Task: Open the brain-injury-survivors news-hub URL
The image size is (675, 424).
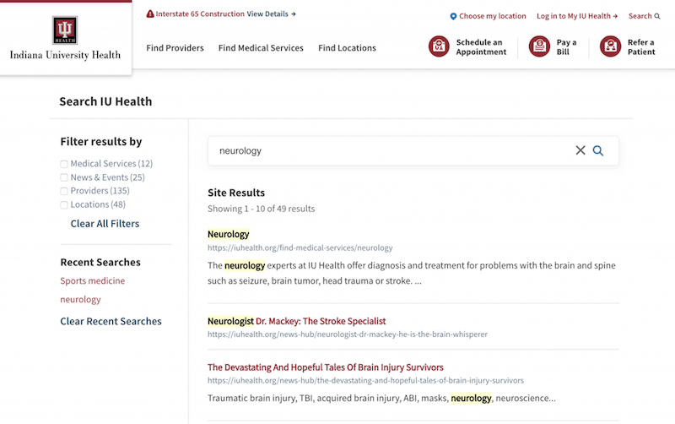Action: point(365,380)
